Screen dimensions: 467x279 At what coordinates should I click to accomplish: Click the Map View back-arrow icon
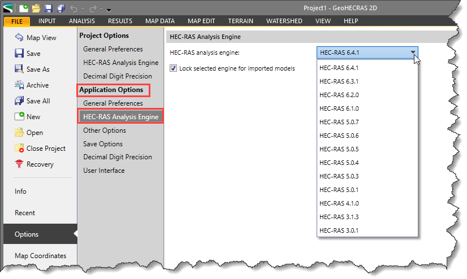[19, 37]
